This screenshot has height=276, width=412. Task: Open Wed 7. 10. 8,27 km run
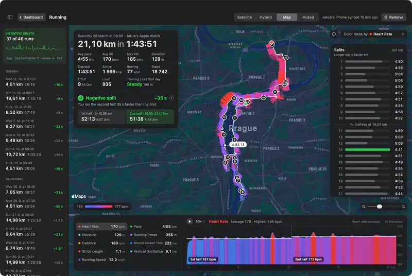click(35, 124)
